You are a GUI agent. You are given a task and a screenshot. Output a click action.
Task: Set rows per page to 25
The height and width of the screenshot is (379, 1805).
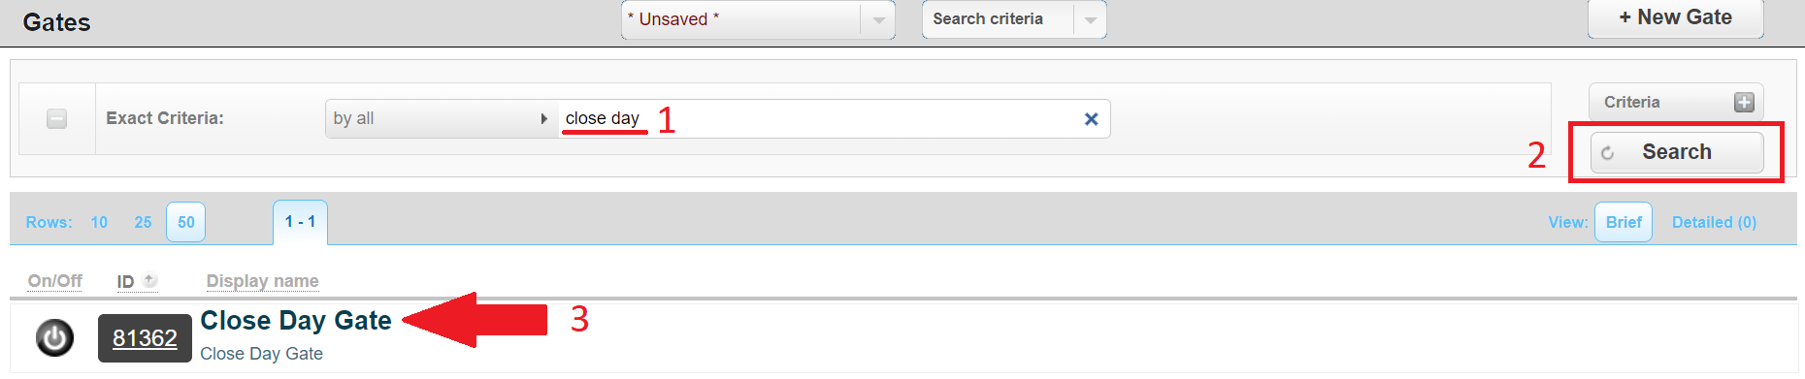143,222
